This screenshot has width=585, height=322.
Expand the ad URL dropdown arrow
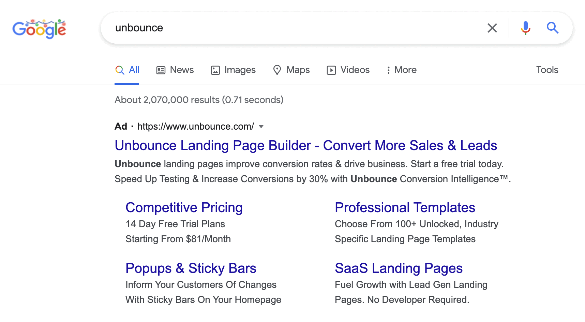pos(261,127)
